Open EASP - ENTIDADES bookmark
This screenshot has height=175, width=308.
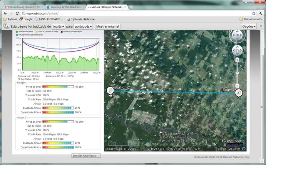(x=49, y=19)
